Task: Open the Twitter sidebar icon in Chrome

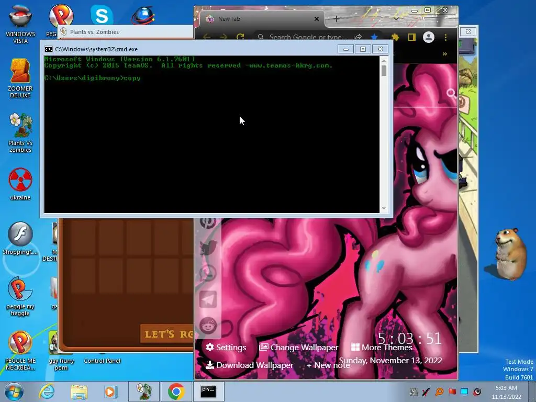Action: [x=208, y=247]
